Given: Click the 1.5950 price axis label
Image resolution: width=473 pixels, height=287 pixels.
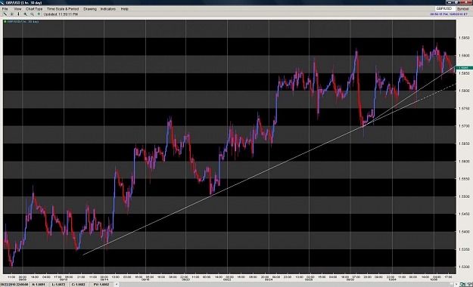Looking at the screenshot, I should (x=464, y=38).
